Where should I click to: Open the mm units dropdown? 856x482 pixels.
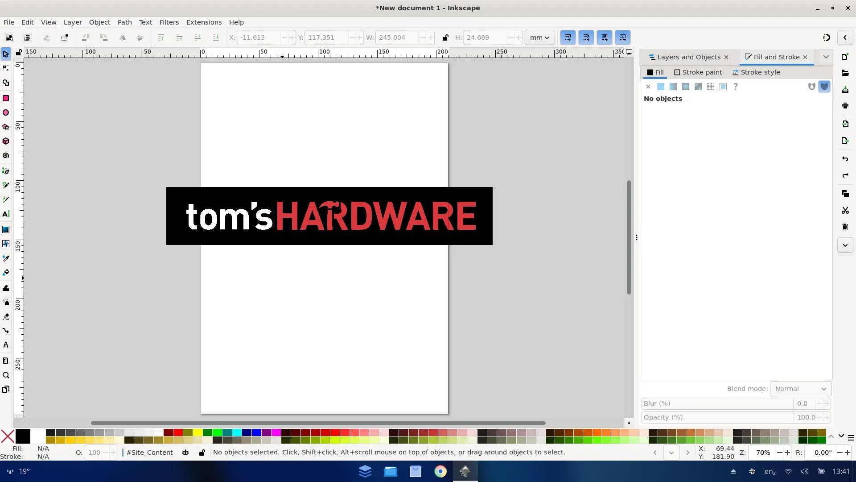pyautogui.click(x=539, y=37)
